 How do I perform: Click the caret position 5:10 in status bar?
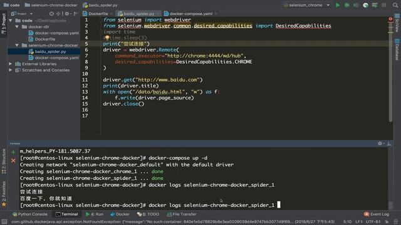tap(347, 222)
